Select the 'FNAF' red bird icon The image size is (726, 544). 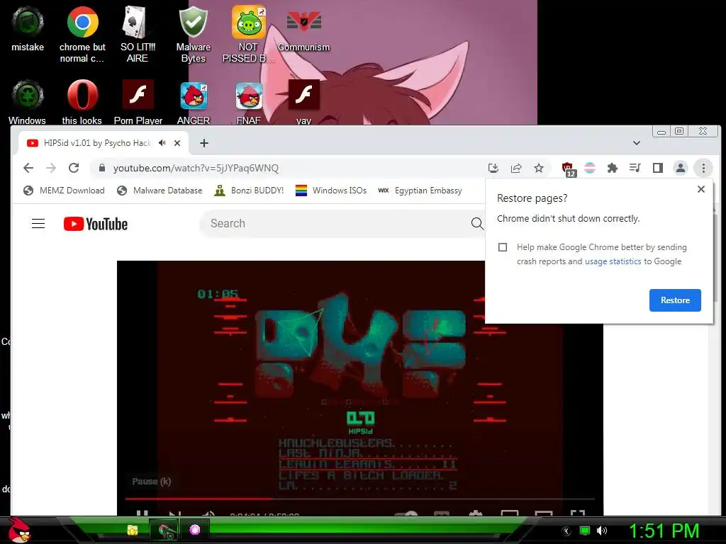(x=249, y=102)
